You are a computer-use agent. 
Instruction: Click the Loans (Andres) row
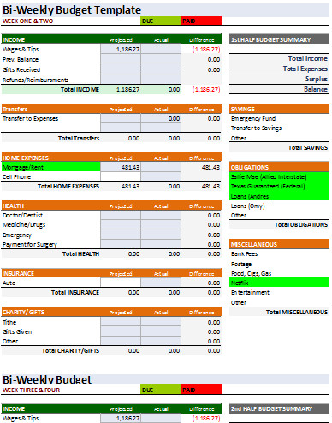tap(279, 196)
